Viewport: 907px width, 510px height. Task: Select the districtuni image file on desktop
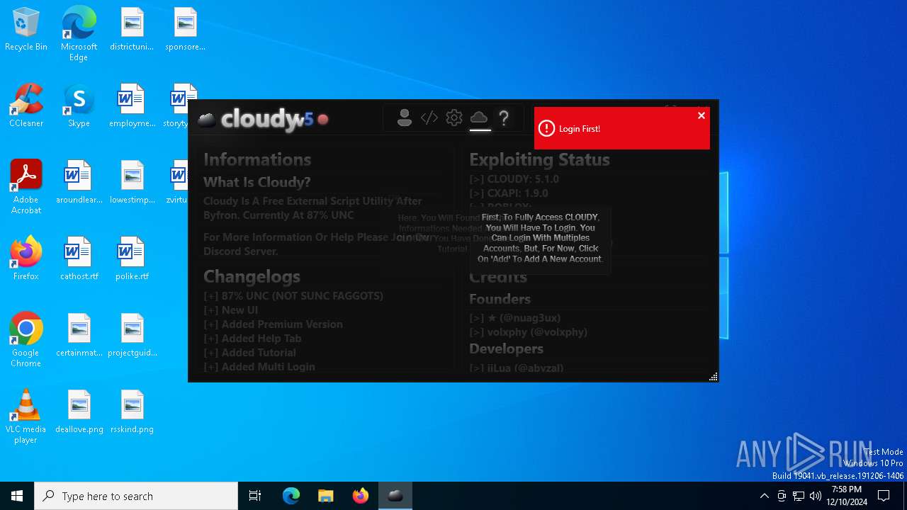click(132, 30)
